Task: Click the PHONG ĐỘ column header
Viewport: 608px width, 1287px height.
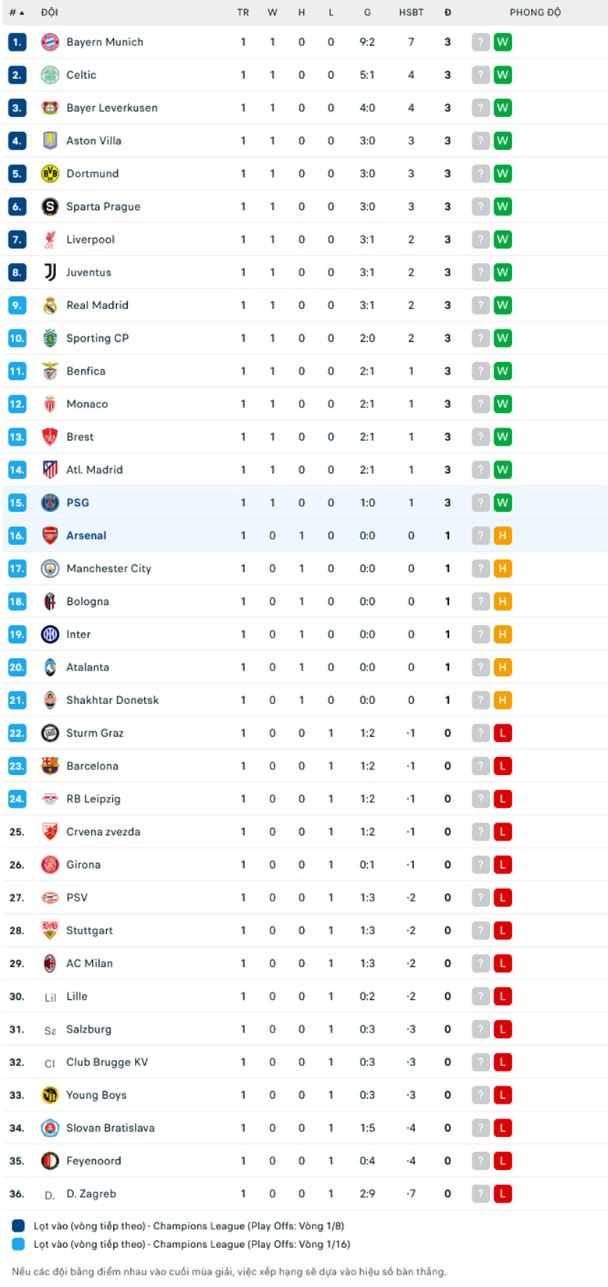Action: (x=535, y=12)
